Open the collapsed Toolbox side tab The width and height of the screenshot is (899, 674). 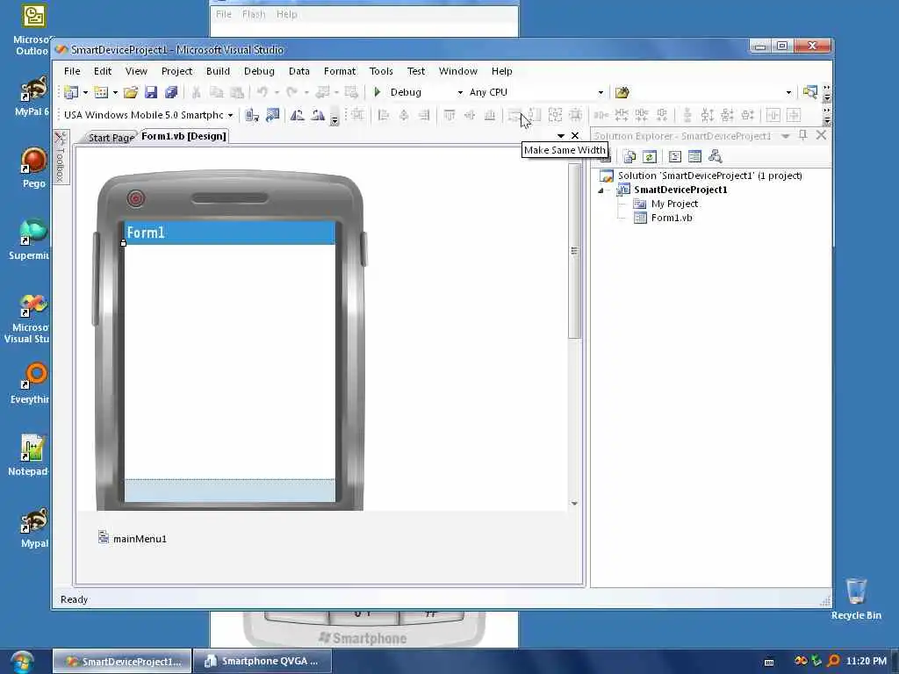[61, 157]
